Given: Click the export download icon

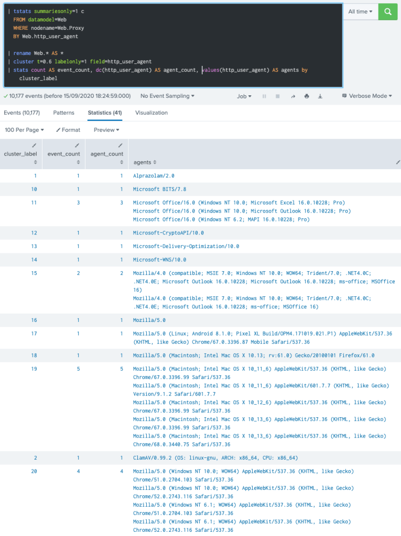Looking at the screenshot, I should pyautogui.click(x=320, y=96).
